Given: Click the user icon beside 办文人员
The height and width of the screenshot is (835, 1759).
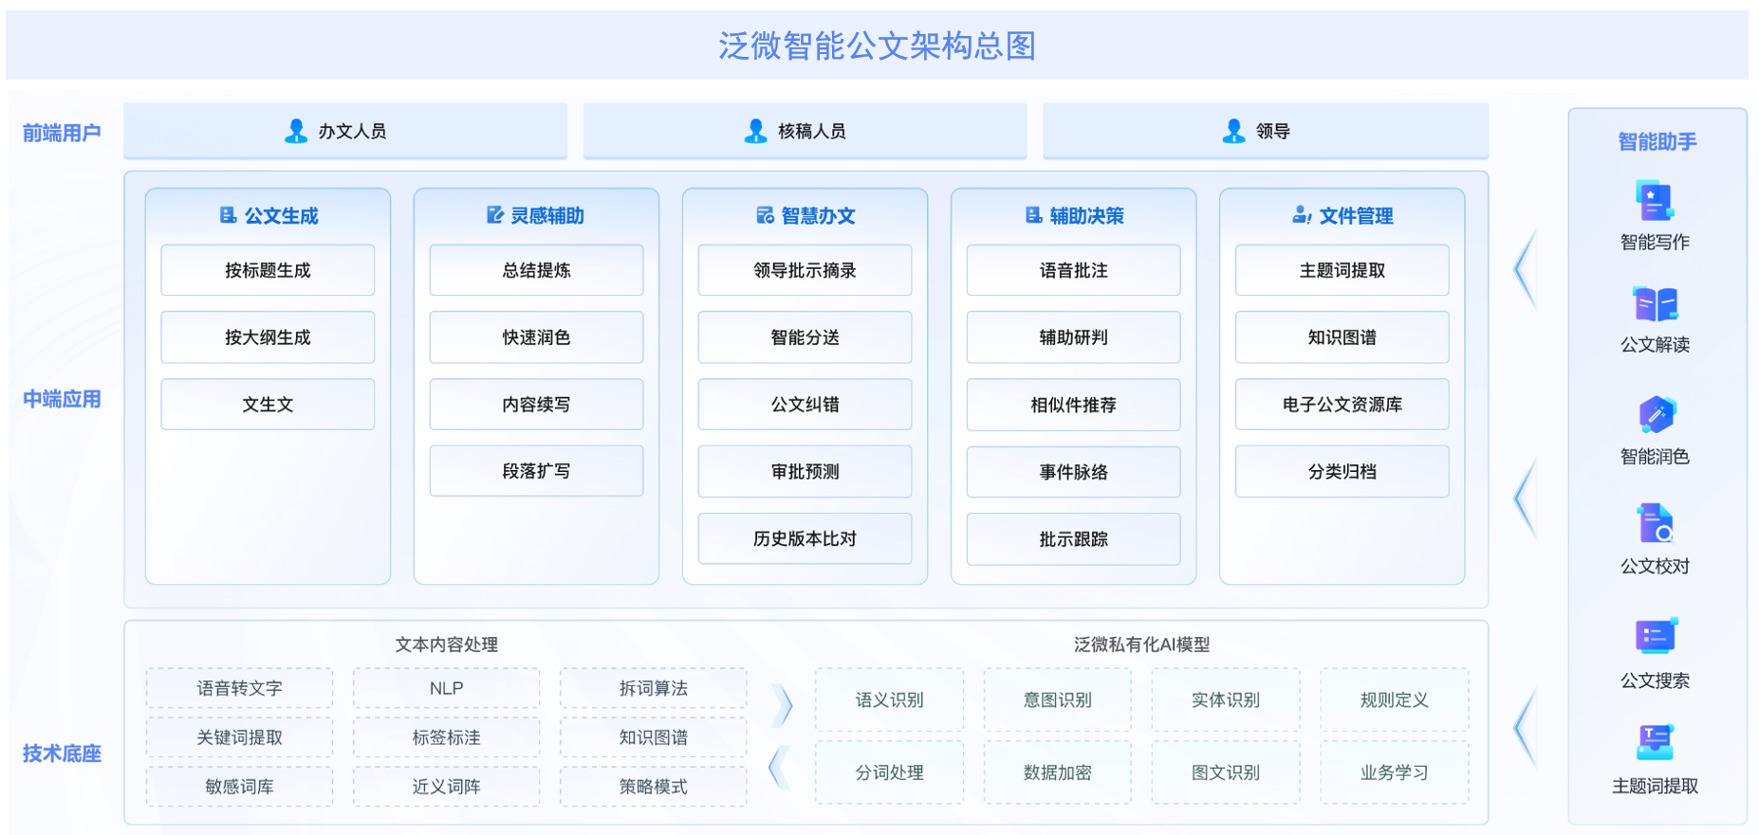Looking at the screenshot, I should click(296, 131).
